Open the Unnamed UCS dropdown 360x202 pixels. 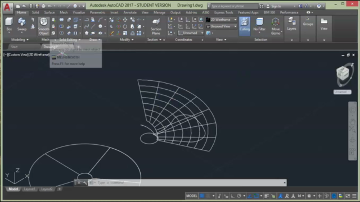coord(191,33)
